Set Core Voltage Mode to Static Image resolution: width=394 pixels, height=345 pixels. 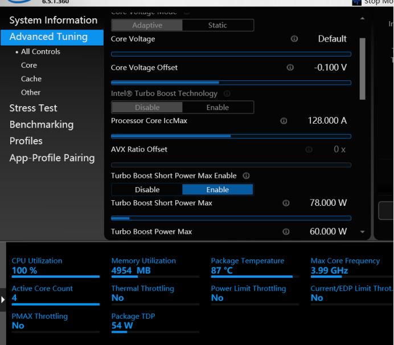pos(217,25)
